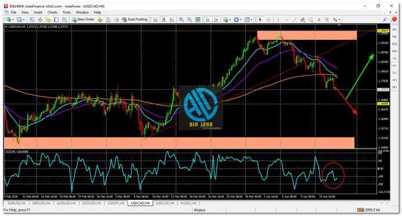The height and width of the screenshot is (216, 402).
Task: Click the Alnjaya status bar entry
Action: point(199,210)
